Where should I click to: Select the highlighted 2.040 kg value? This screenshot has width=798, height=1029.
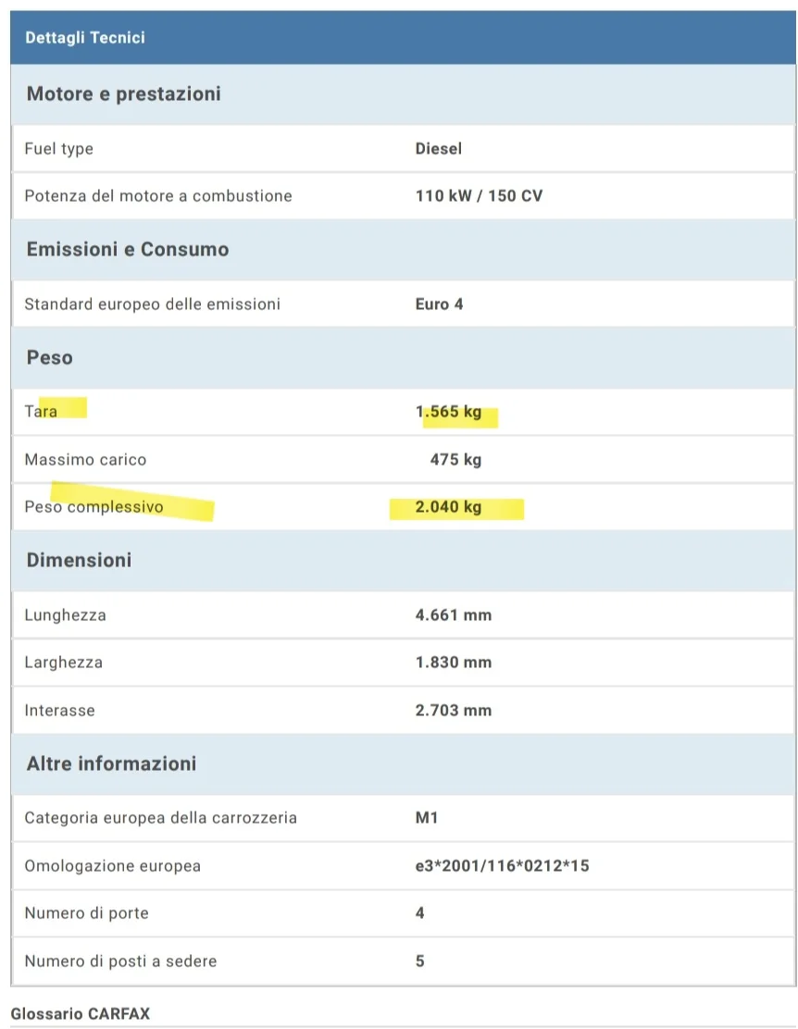pyautogui.click(x=449, y=507)
